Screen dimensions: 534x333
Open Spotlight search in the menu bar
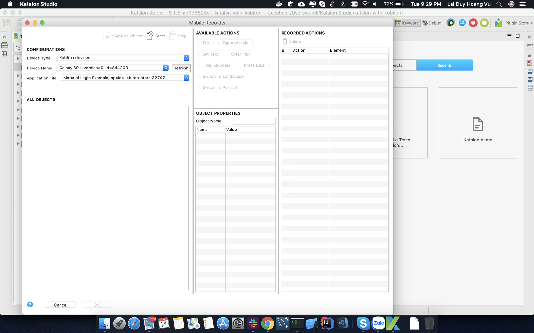tap(499, 4)
